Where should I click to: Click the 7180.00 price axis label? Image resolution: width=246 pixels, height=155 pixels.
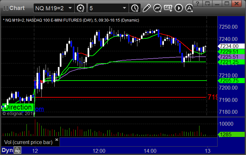pos(228,112)
